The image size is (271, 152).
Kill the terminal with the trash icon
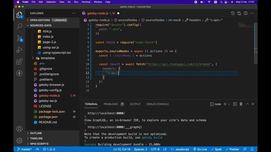[x=241, y=104]
